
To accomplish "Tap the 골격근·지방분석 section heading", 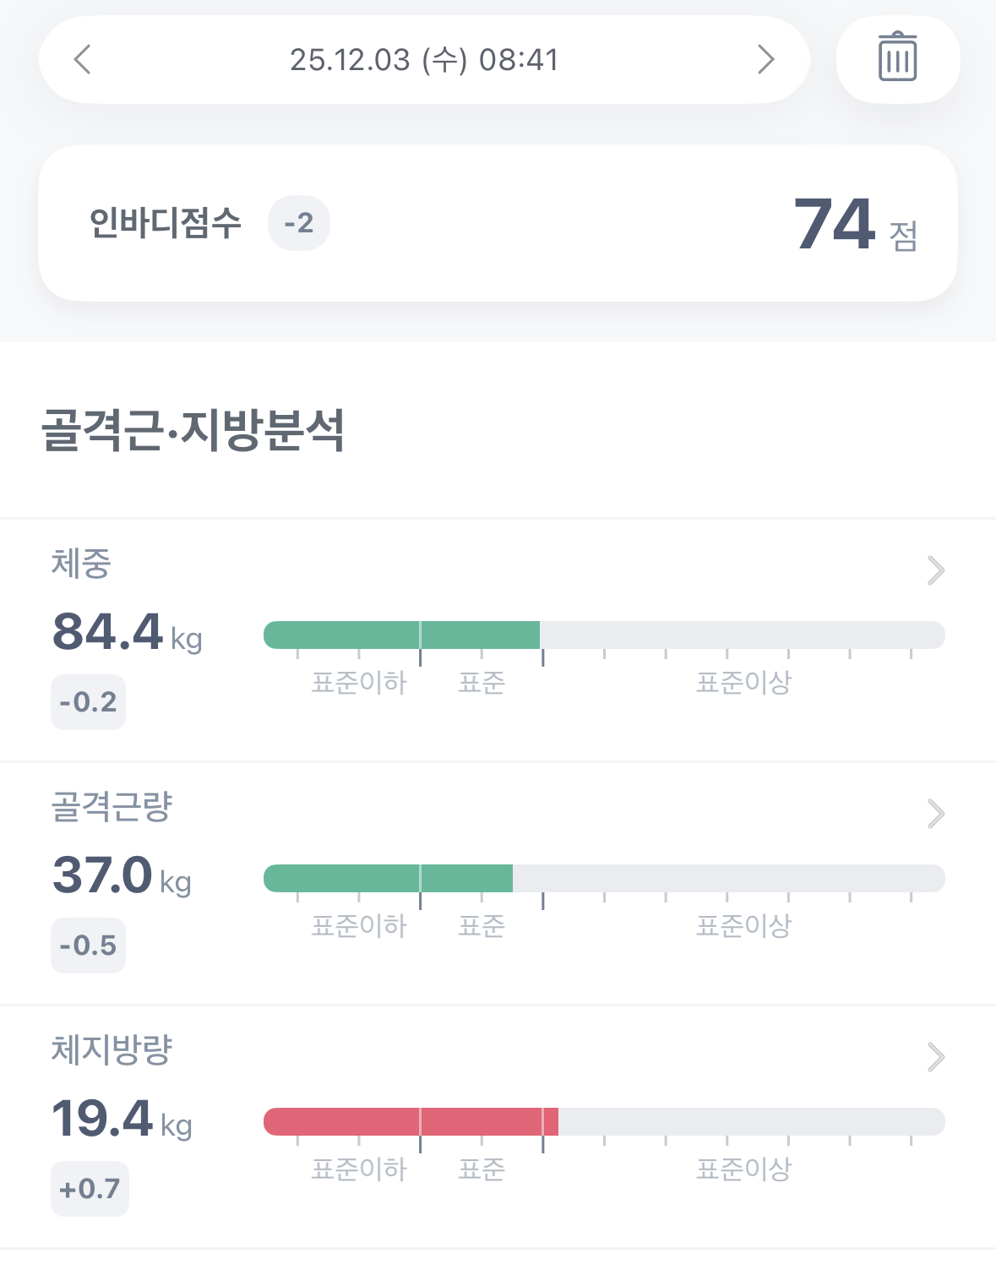I will point(193,430).
